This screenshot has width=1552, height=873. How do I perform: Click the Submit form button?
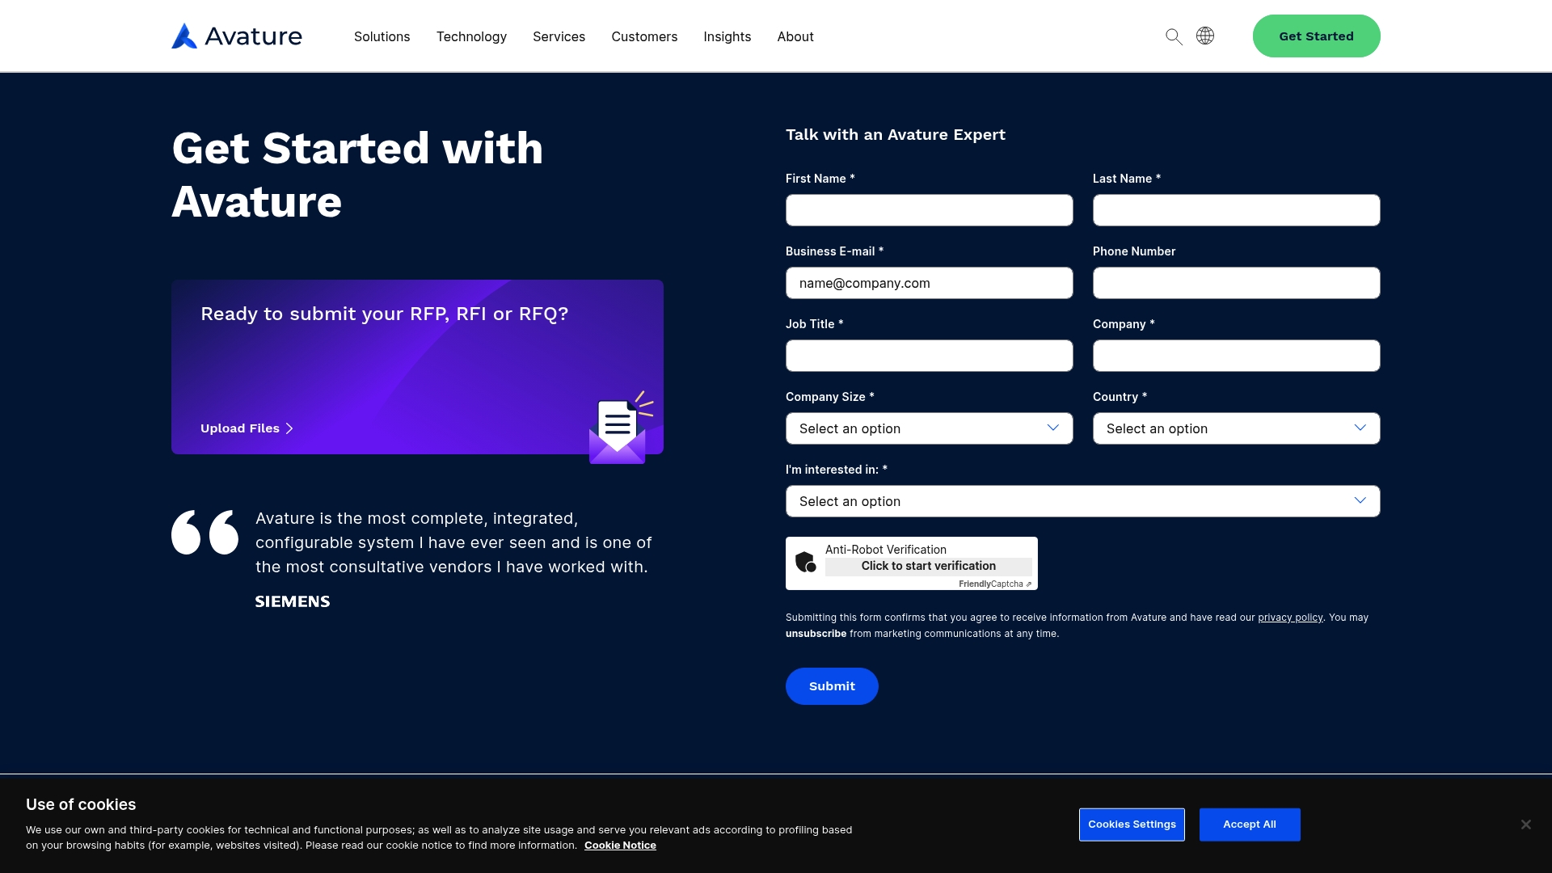click(x=832, y=685)
